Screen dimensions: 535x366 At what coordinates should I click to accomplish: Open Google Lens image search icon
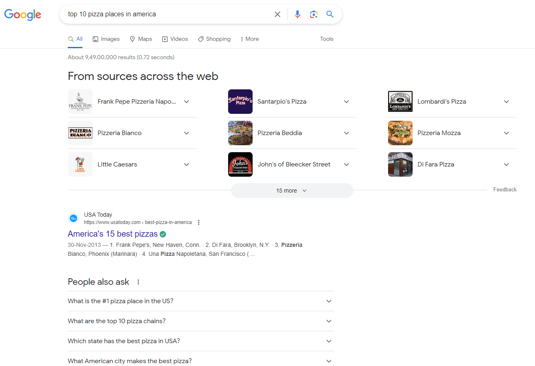pos(313,14)
